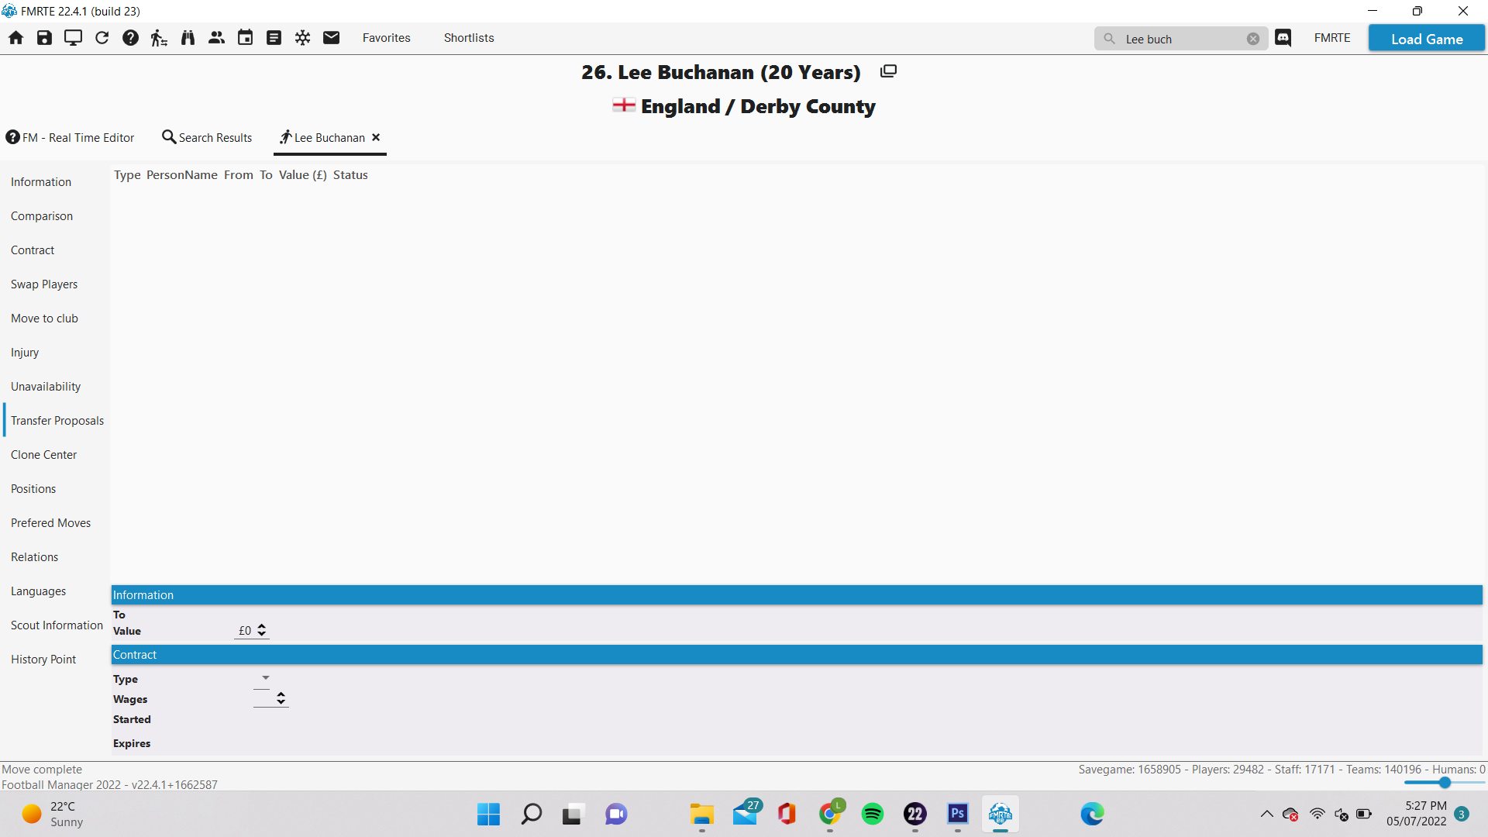1488x837 pixels.
Task: Open the Discord chat icon
Action: (x=1283, y=38)
